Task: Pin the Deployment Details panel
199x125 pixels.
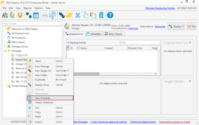Action: 190,43
